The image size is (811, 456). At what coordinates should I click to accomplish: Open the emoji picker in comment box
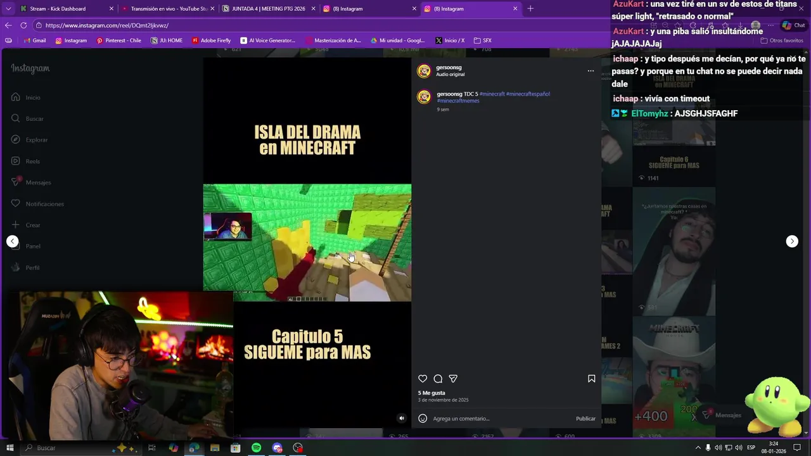tap(423, 419)
